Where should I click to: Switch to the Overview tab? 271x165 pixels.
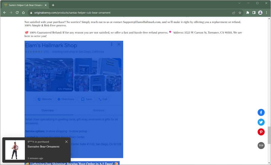48,111
